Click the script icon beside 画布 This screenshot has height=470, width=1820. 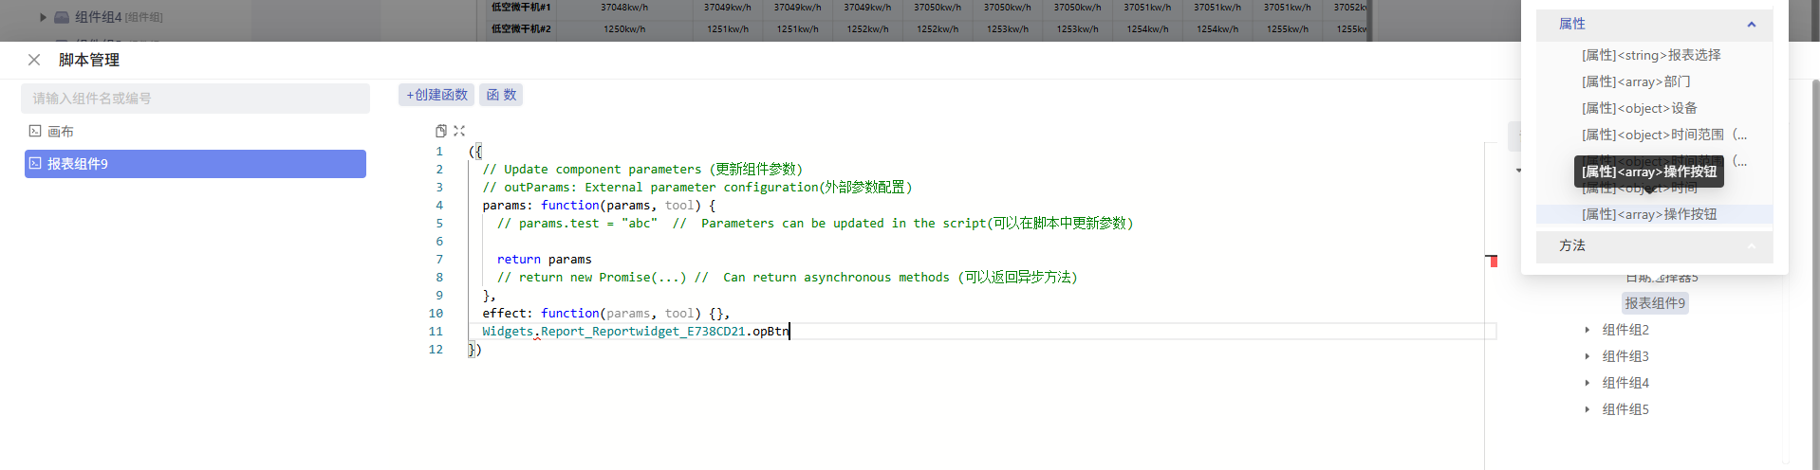[35, 132]
